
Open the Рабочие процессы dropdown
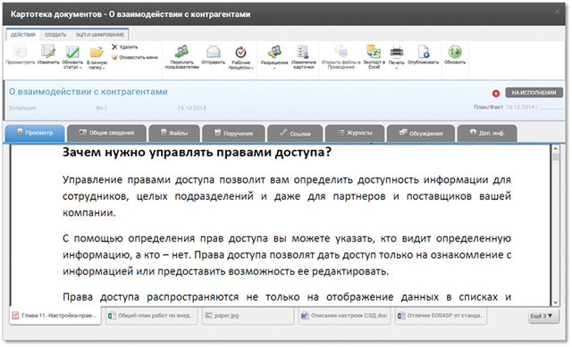pyautogui.click(x=240, y=57)
